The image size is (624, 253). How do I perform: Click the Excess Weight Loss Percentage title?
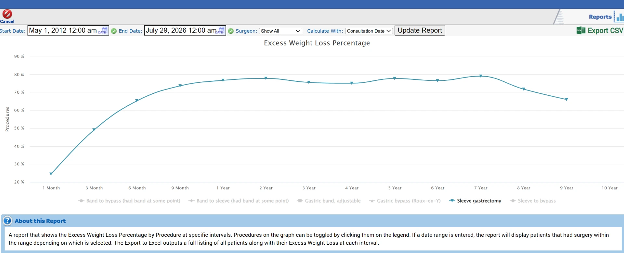[x=317, y=43]
